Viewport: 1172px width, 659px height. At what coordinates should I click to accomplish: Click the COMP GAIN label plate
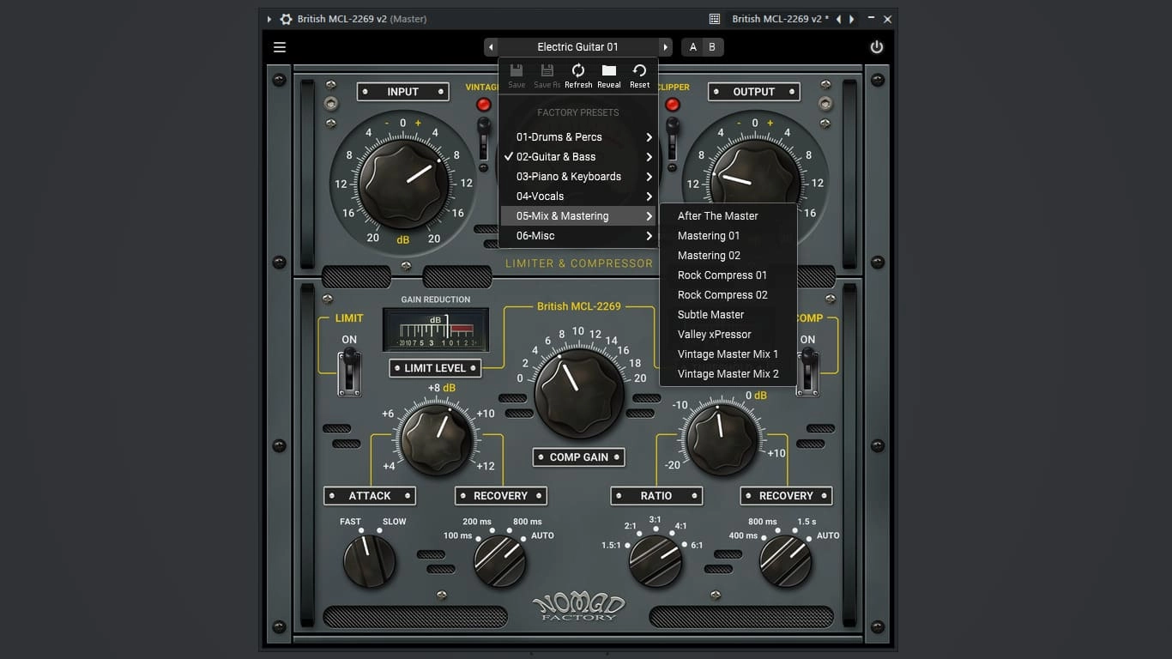(x=579, y=457)
